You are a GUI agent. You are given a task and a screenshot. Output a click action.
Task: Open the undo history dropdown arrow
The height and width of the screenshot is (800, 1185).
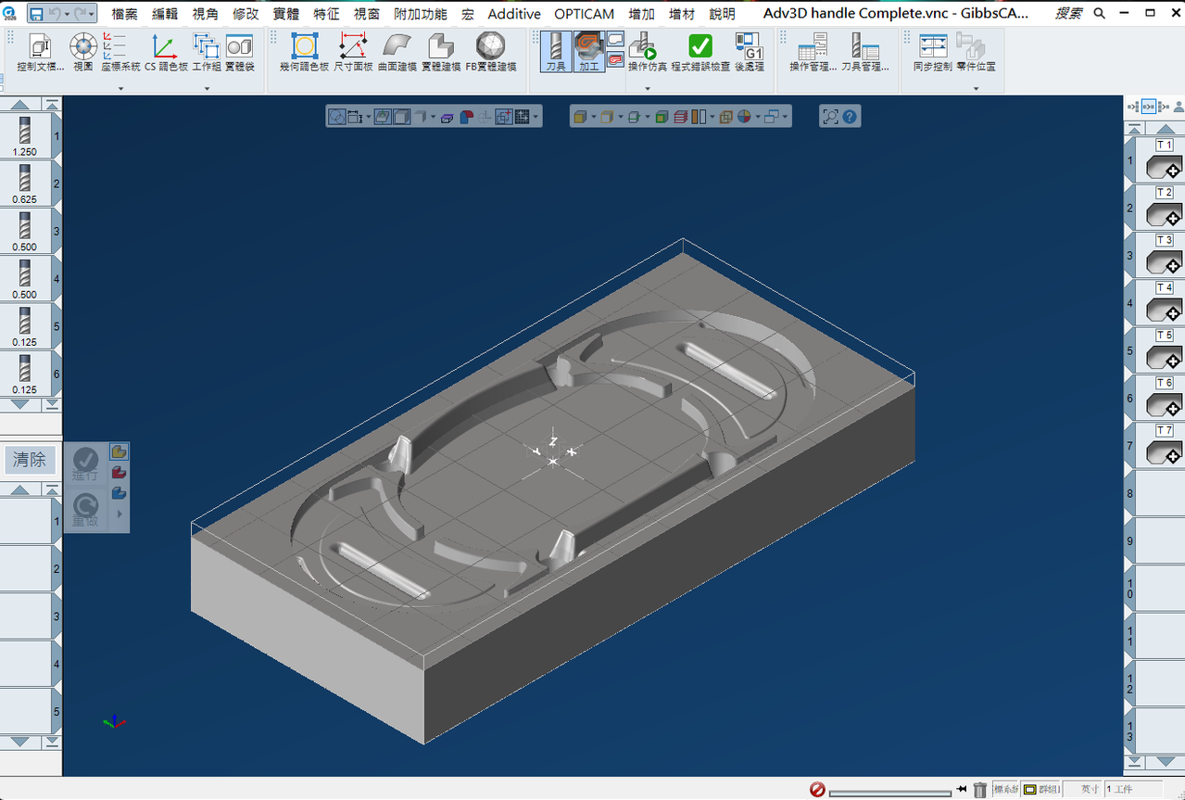67,14
